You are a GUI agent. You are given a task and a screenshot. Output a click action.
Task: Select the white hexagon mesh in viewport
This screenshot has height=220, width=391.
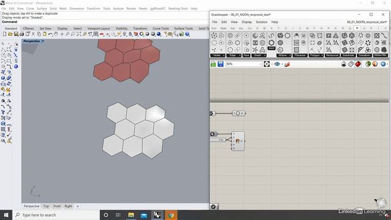pos(139,130)
